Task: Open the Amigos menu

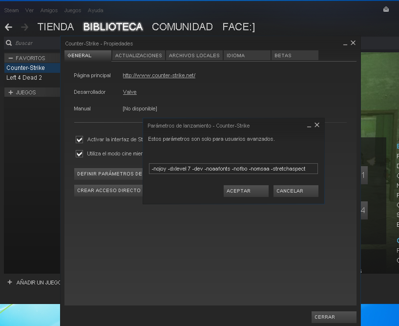Action: (x=49, y=10)
